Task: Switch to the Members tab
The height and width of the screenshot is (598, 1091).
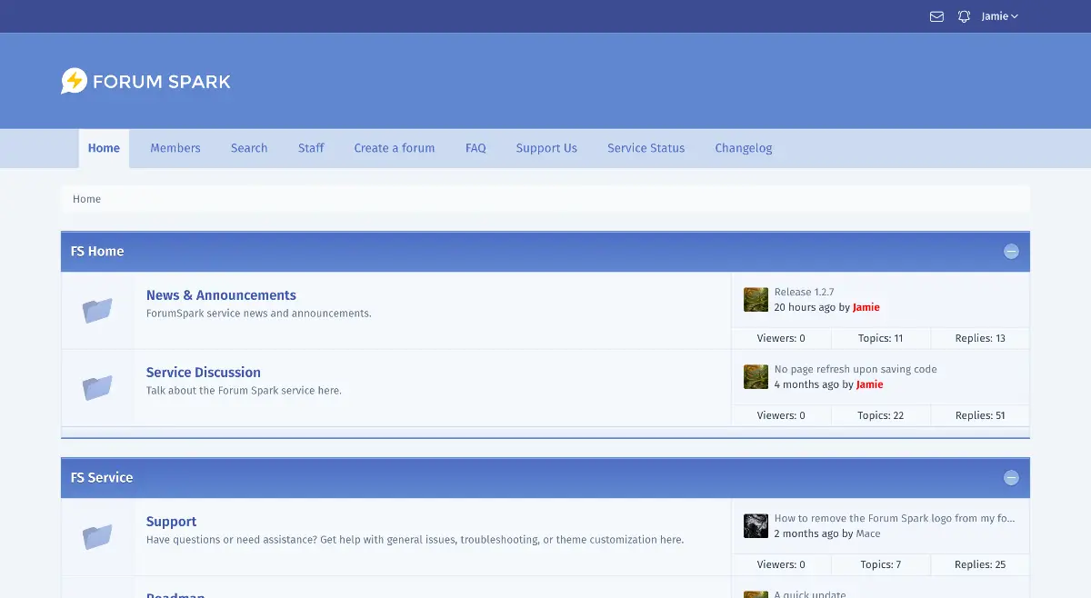Action: (x=175, y=148)
